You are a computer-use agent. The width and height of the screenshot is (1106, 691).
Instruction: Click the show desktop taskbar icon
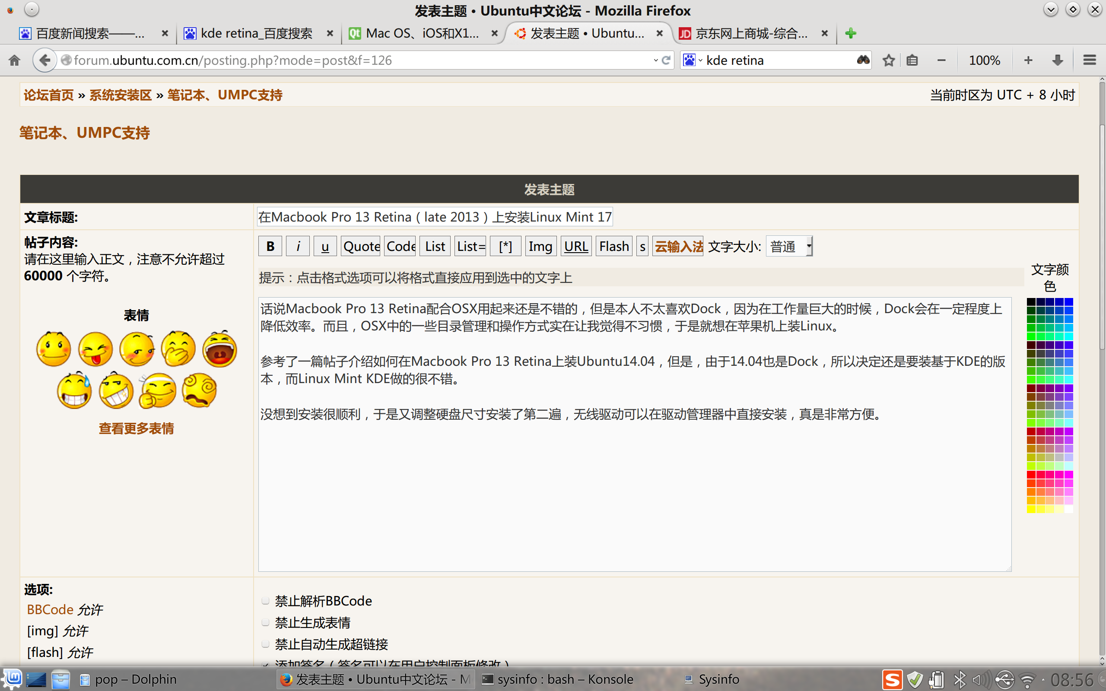pyautogui.click(x=36, y=680)
